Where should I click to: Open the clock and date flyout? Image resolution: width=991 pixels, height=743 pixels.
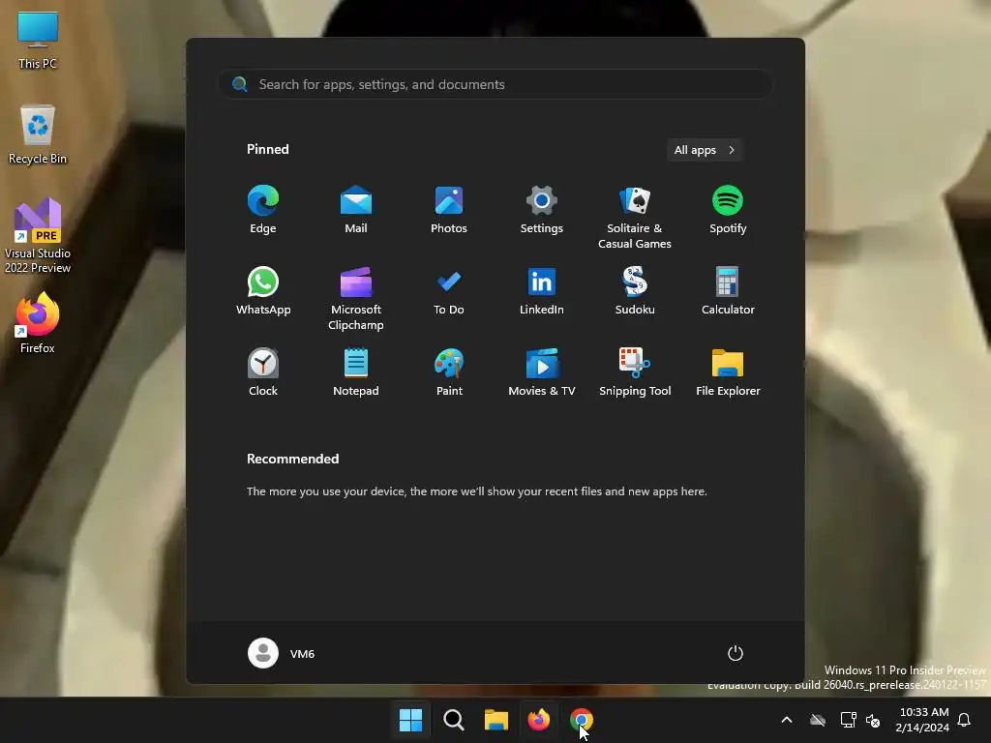(922, 720)
